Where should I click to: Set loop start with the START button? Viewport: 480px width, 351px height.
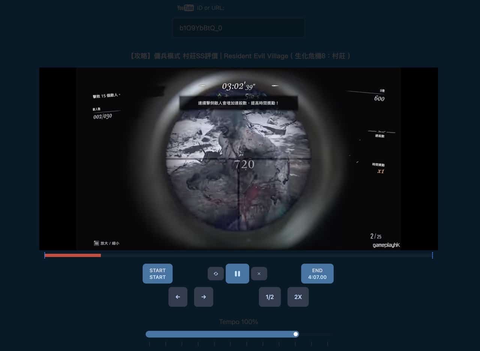point(157,274)
